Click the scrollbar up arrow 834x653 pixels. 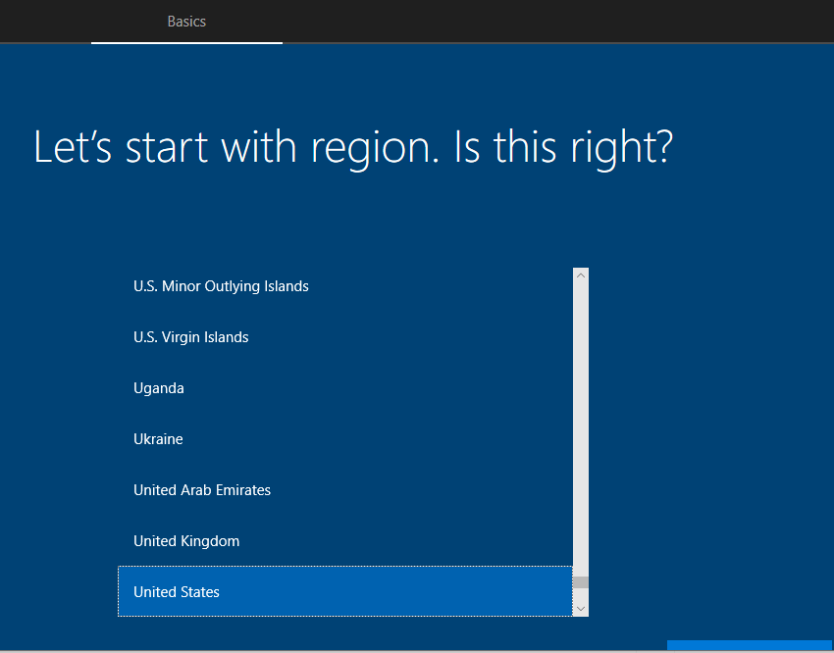point(581,276)
